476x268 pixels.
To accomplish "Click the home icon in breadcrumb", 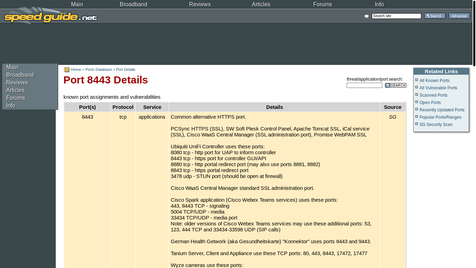I will (x=67, y=70).
